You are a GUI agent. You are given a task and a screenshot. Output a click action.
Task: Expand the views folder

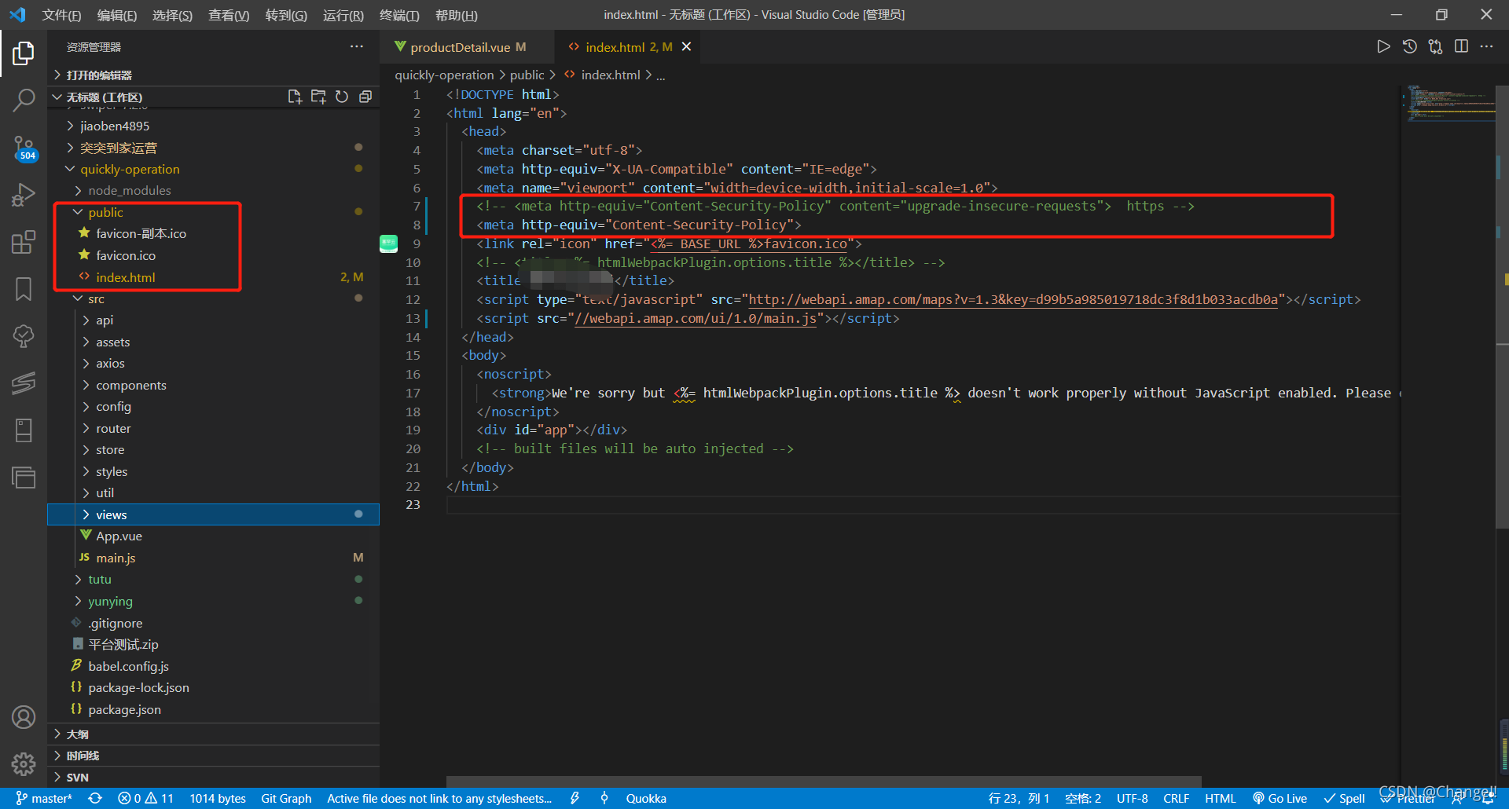tap(213, 514)
